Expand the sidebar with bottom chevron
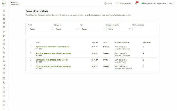The image size is (177, 111). tap(4, 109)
